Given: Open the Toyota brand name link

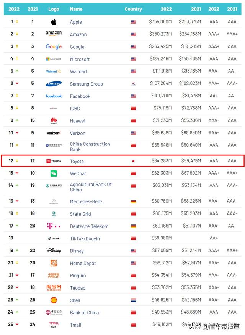Looking at the screenshot, I should [77, 161].
